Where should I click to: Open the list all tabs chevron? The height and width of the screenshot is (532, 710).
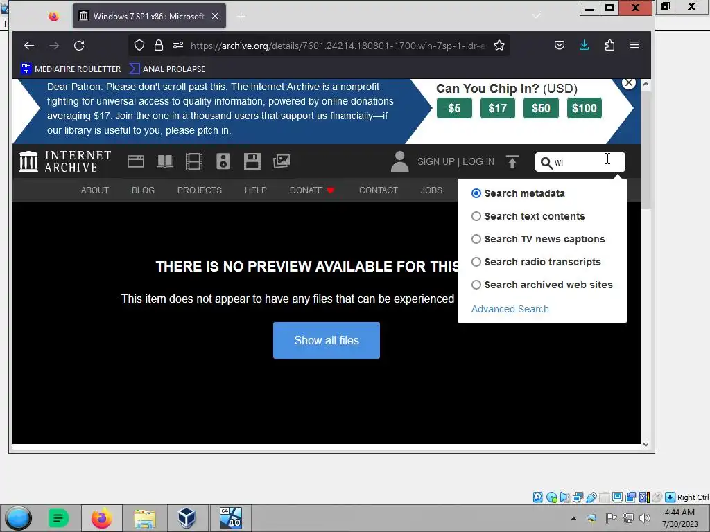[537, 17]
